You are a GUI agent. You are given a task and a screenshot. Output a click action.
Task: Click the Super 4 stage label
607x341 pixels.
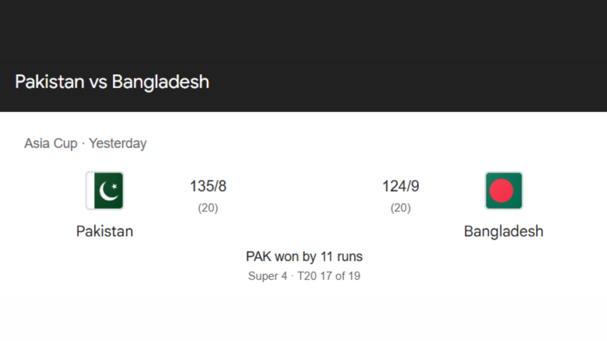tap(268, 276)
